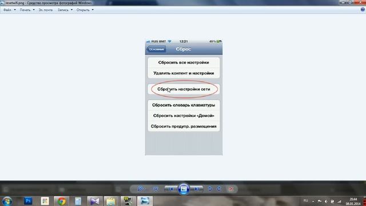Open the Запись dropdown menu

pyautogui.click(x=65, y=10)
